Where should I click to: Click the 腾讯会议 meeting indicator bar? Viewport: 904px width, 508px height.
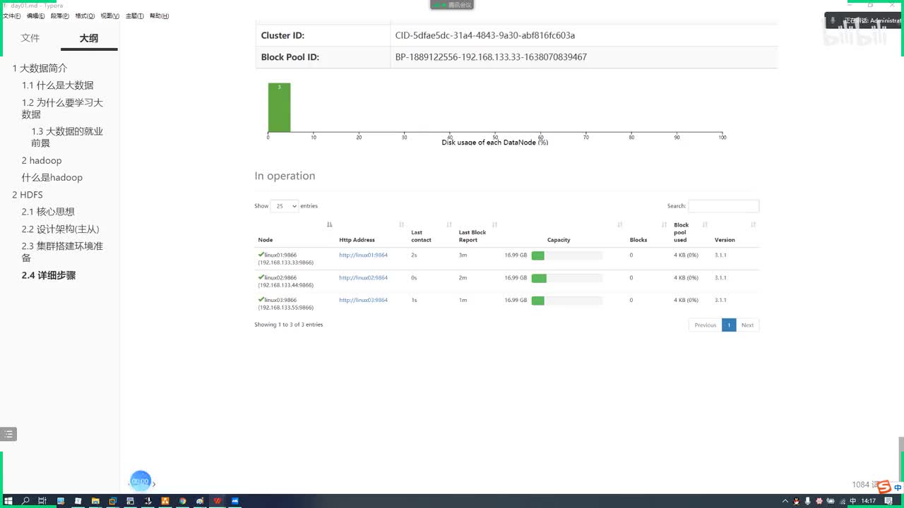coord(452,5)
